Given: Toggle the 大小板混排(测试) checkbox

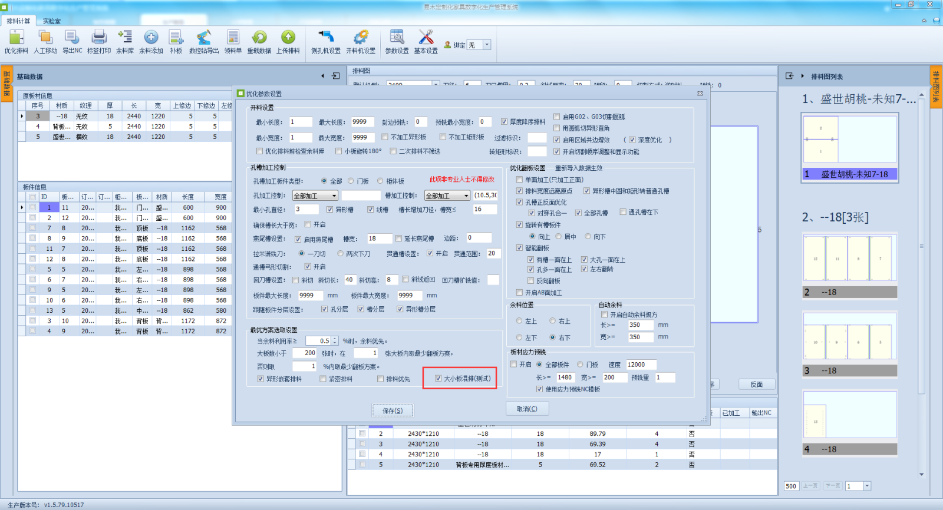Looking at the screenshot, I should click(x=438, y=379).
